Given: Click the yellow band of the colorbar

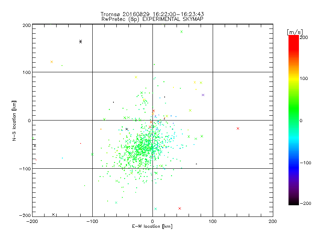Looking at the screenshot, I should click(294, 79).
